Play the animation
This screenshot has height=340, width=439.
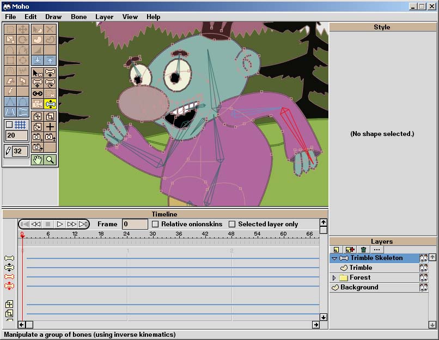(x=59, y=224)
